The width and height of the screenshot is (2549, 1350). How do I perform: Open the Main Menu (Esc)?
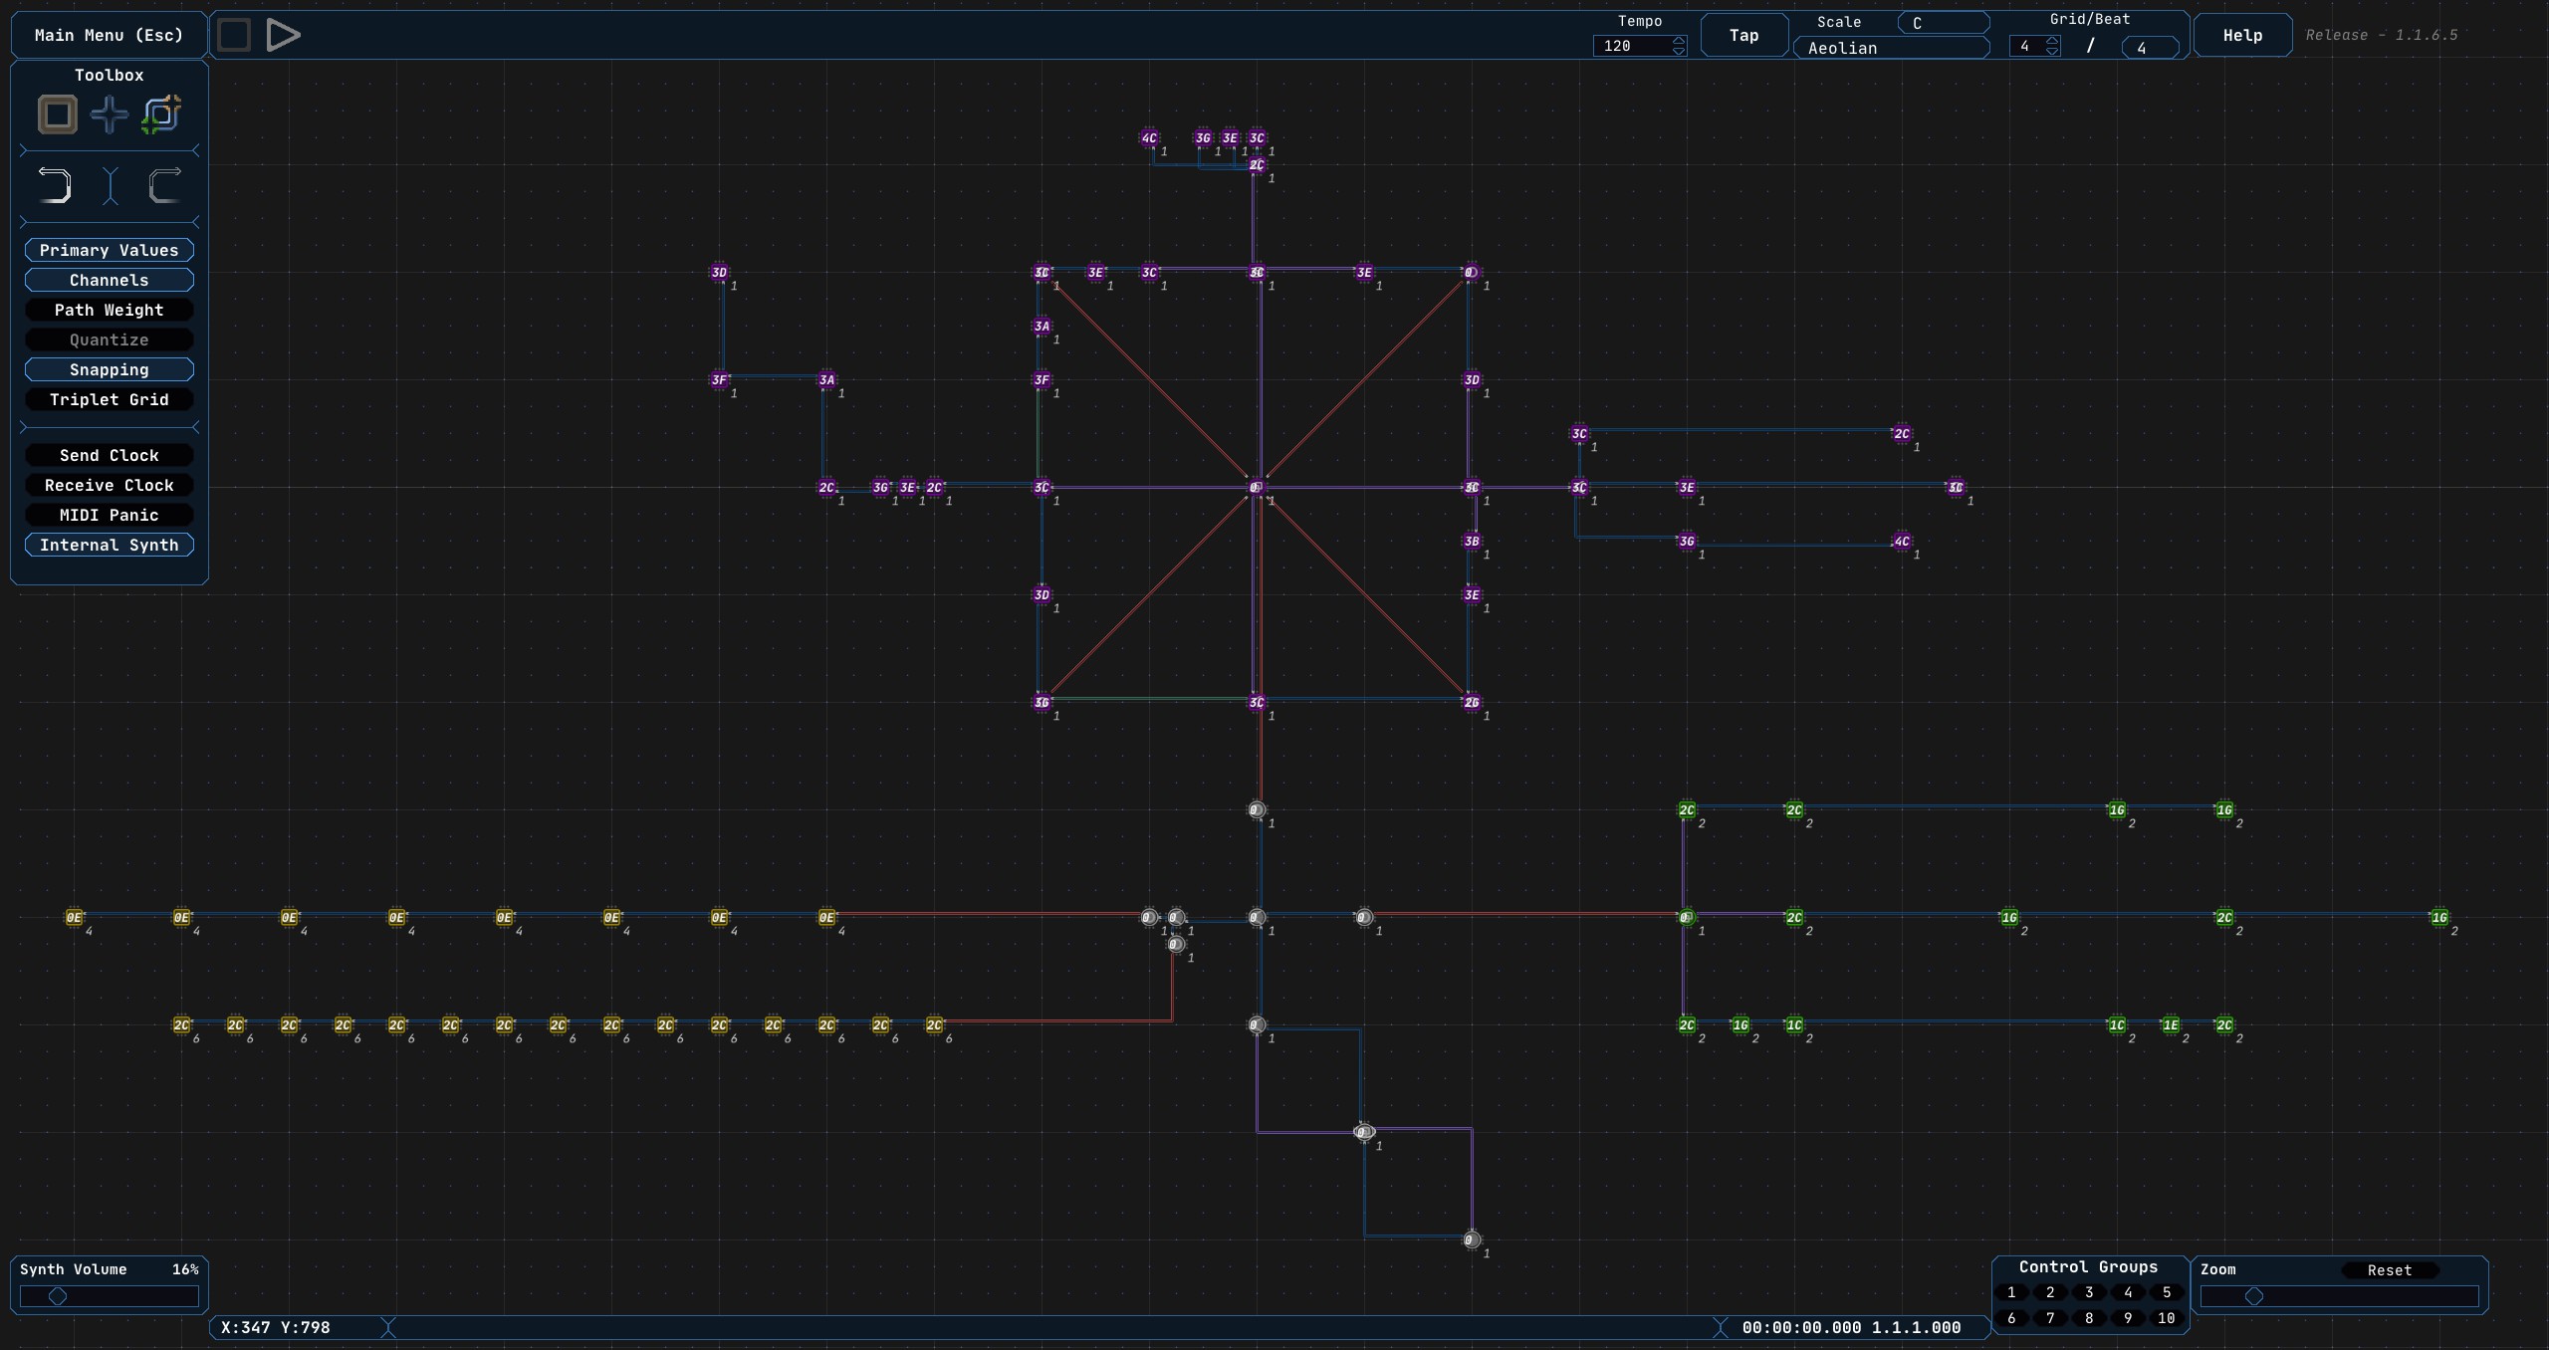[x=110, y=36]
